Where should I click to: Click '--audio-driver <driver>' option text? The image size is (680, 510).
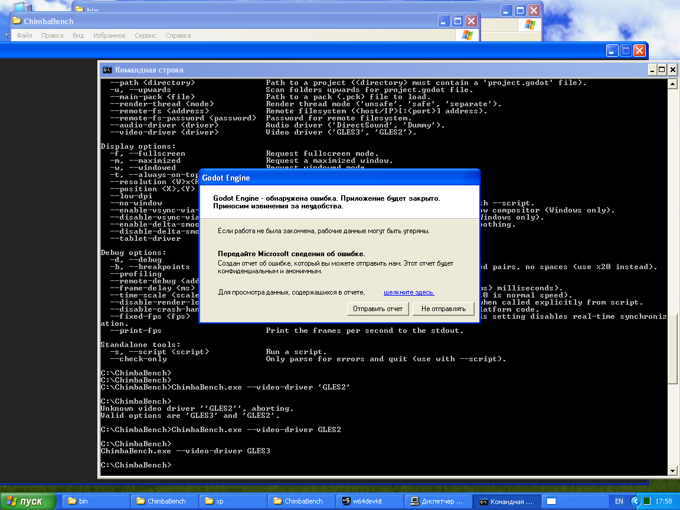164,125
